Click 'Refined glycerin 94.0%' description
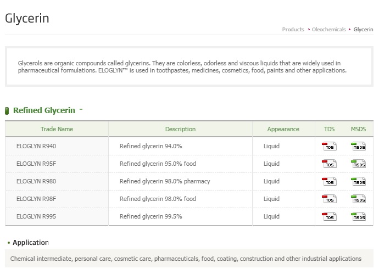The height and width of the screenshot is (274, 379). point(151,146)
